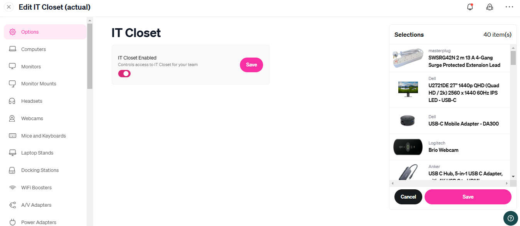The height and width of the screenshot is (226, 520).
Task: Save the IT Closet Enabled setting
Action: [251, 65]
